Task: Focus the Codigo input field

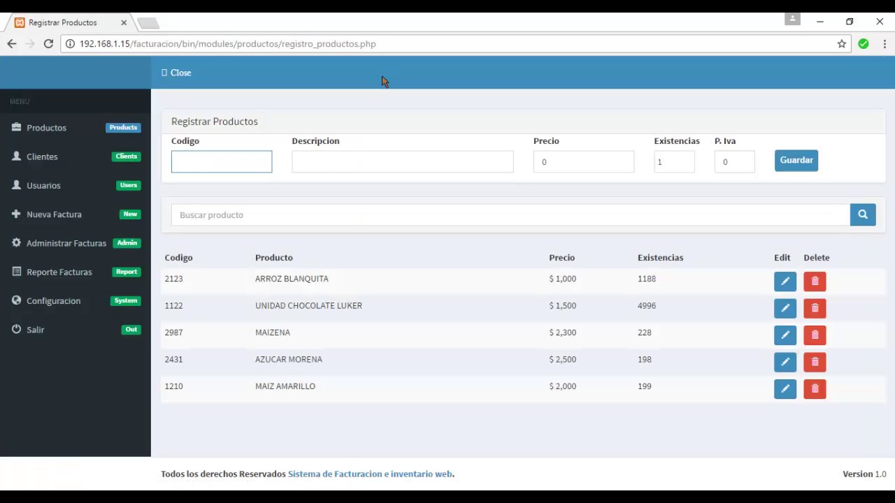Action: point(222,161)
